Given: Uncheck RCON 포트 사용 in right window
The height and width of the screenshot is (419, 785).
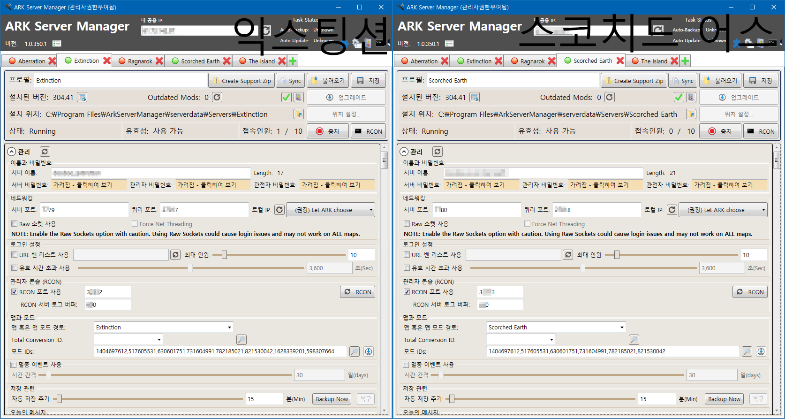Looking at the screenshot, I should click(x=407, y=292).
